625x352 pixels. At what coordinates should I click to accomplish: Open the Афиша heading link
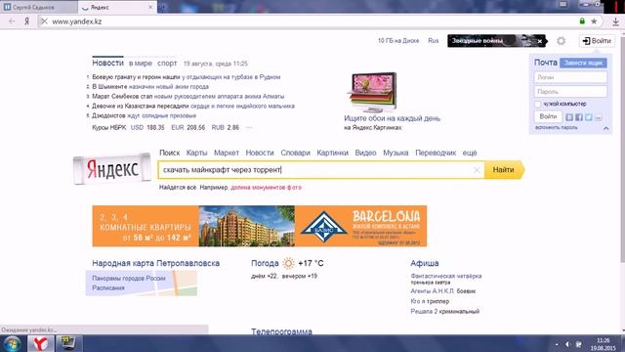pos(425,263)
